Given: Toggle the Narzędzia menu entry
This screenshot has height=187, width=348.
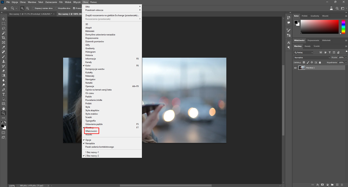Looking at the screenshot, I should point(112,143).
